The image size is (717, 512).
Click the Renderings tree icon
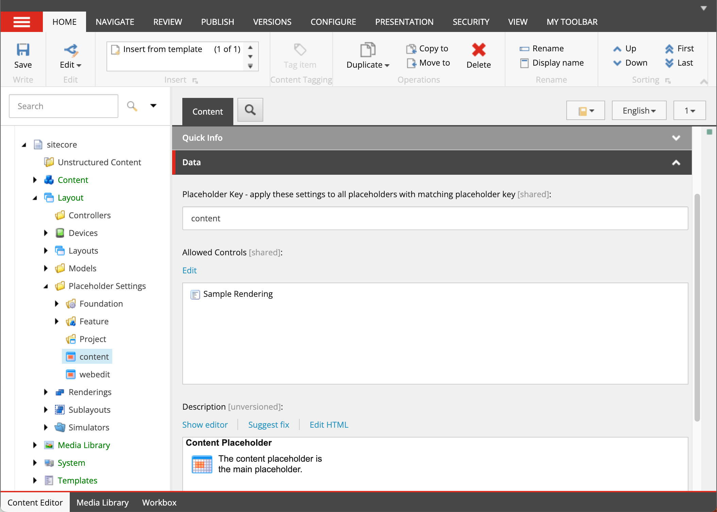tap(60, 392)
